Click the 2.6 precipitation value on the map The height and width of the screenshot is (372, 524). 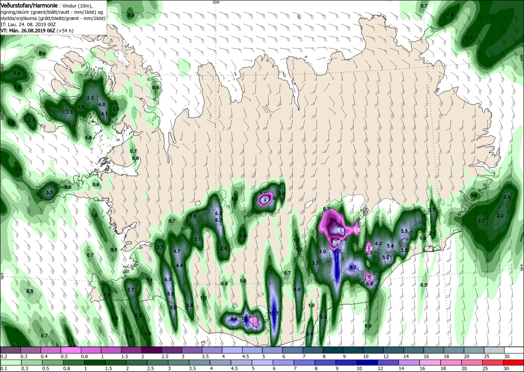click(x=224, y=248)
